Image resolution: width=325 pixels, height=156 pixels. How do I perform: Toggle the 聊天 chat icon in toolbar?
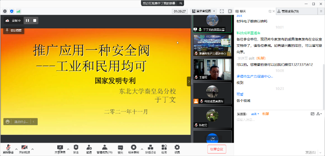(x=120, y=149)
